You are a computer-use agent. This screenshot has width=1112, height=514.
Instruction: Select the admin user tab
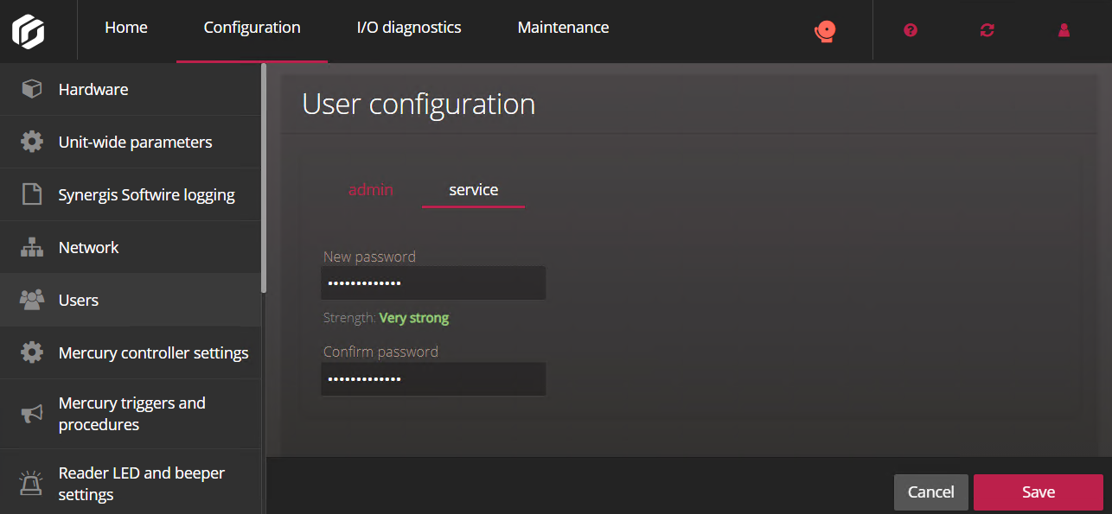(x=371, y=190)
